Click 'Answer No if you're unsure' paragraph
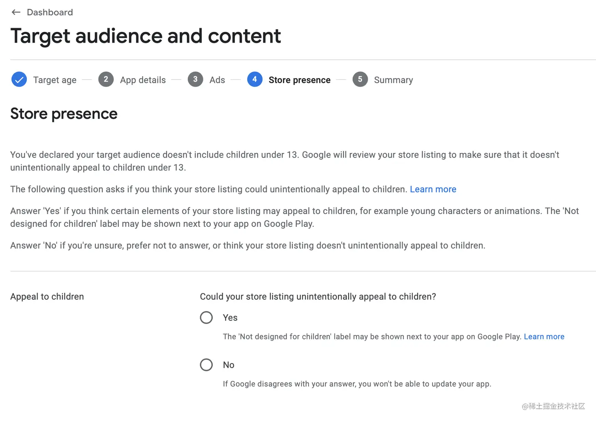 (248, 246)
